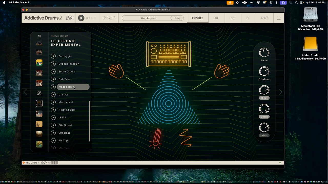Open the hamburger menu
The height and width of the screenshot is (184, 328).
[279, 18]
